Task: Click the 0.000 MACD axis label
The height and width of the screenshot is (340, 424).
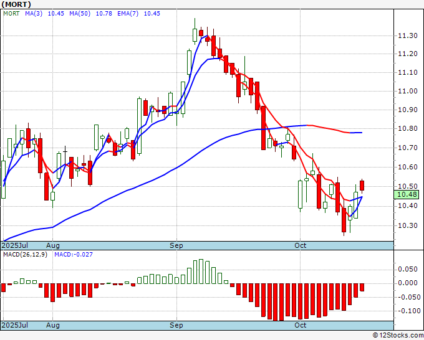Action: 408,283
